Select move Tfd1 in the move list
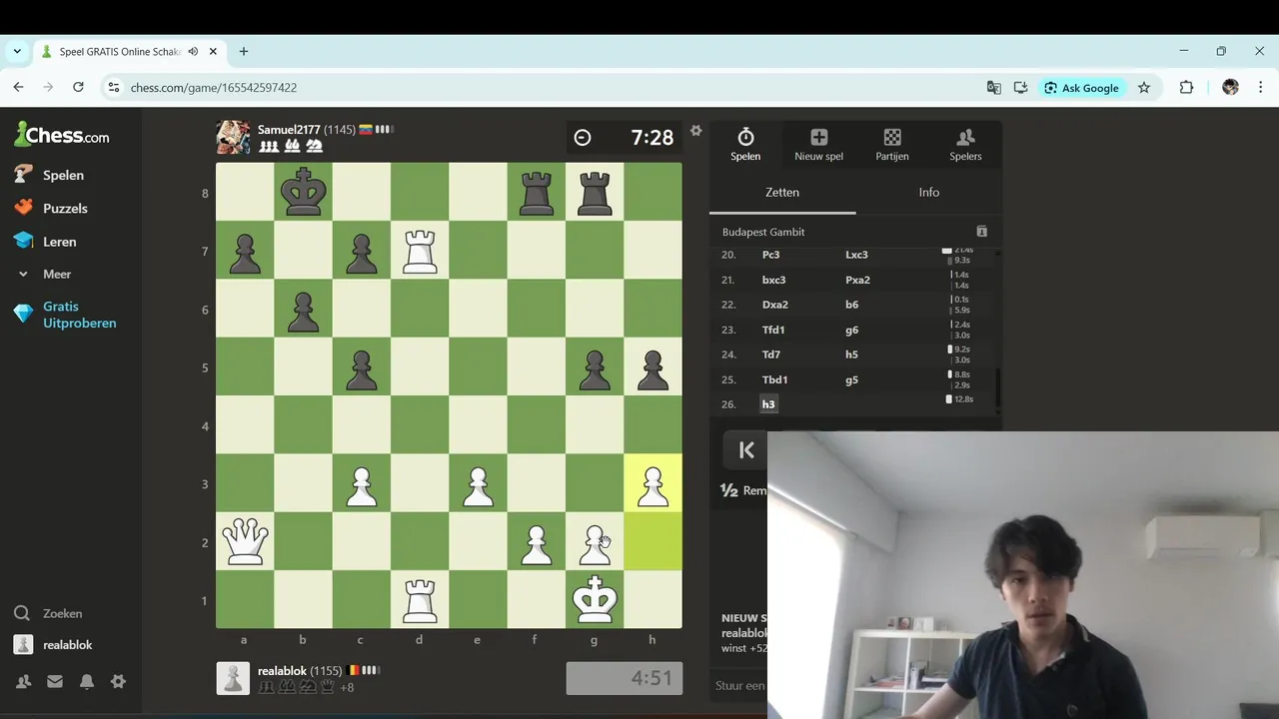The width and height of the screenshot is (1279, 719). [773, 330]
